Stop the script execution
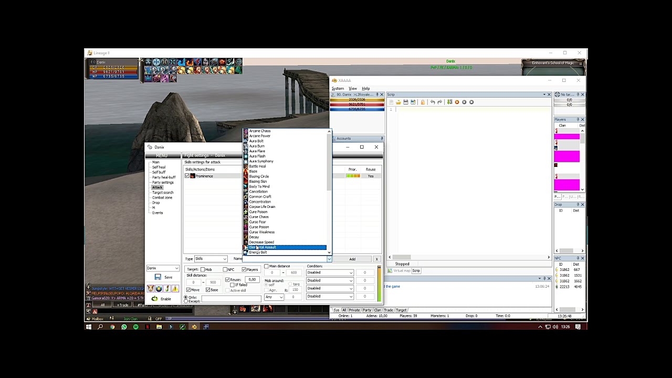The width and height of the screenshot is (672, 378). point(471,102)
